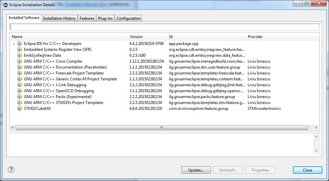Viewport: 329px width, 181px height.
Task: Select the STM32CubeMX row
Action: tap(165, 109)
